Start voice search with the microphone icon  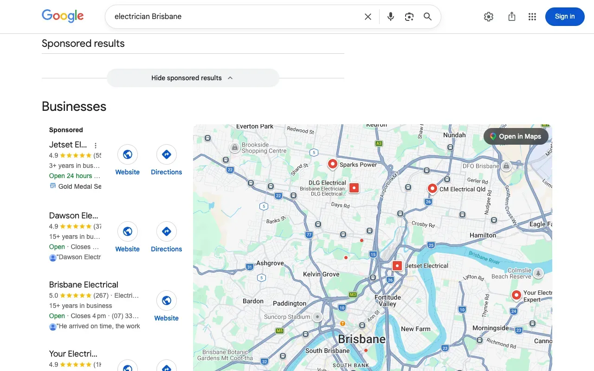(x=391, y=17)
